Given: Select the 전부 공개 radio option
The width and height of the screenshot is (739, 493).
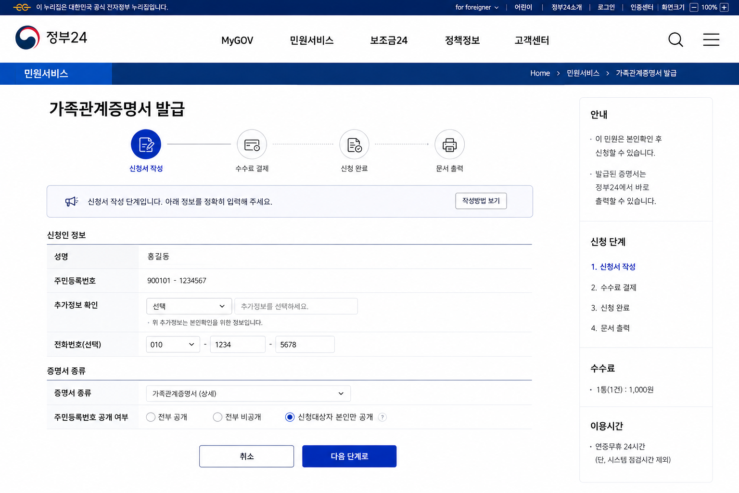Looking at the screenshot, I should 151,417.
